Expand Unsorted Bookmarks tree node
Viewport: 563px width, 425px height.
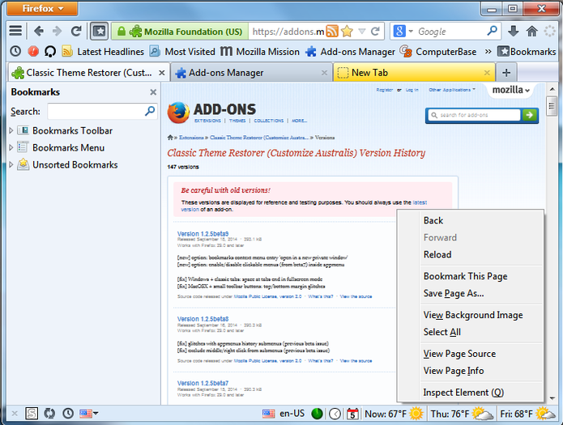click(11, 165)
